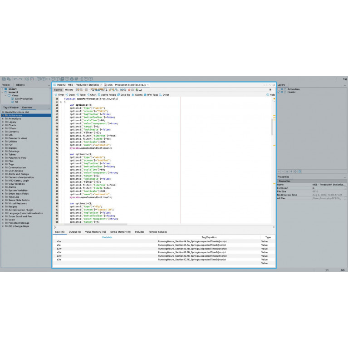
Task: Click the Undo arrow in toolbar
Action: pos(15,79)
